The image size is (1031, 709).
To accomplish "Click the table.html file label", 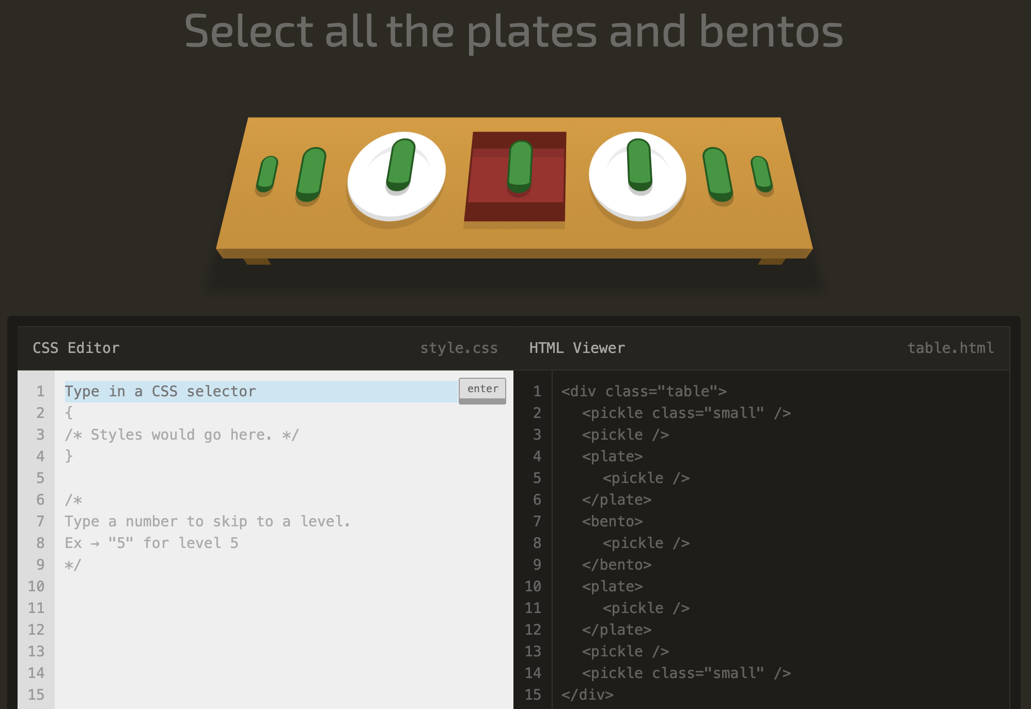I will coord(950,348).
